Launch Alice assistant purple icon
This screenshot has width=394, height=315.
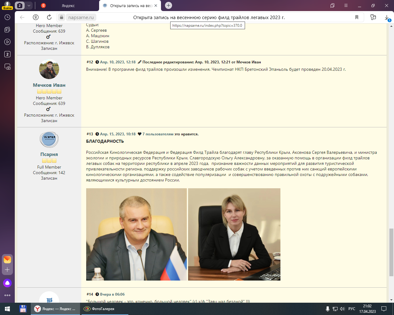click(7, 283)
